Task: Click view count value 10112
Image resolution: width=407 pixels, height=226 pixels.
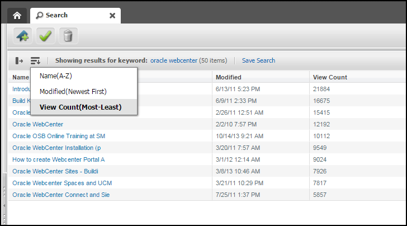Action: 321,136
